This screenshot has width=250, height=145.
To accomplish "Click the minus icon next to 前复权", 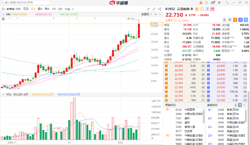I will tap(160, 15).
